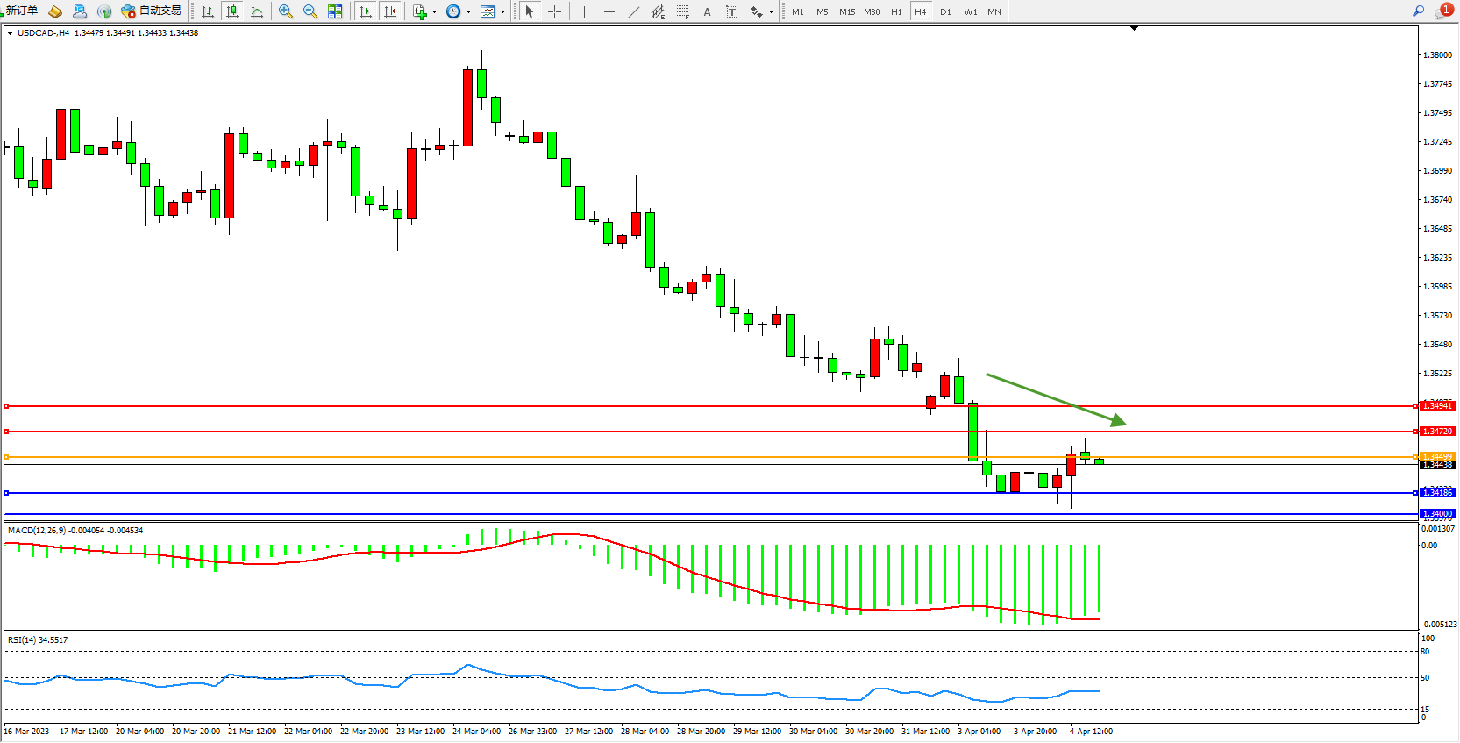Click the zoom in magnifier icon
1460x743 pixels.
[x=285, y=11]
